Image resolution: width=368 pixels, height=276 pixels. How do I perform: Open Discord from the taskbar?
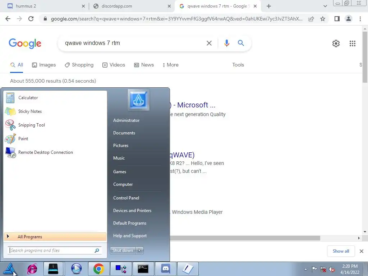click(x=165, y=269)
